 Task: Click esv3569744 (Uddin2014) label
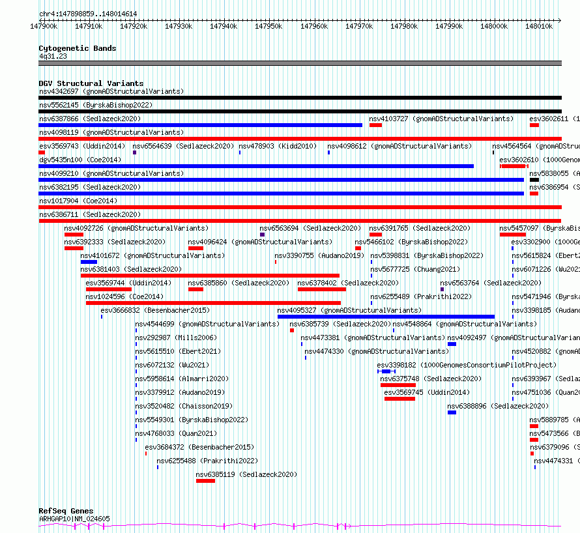pyautogui.click(x=128, y=283)
